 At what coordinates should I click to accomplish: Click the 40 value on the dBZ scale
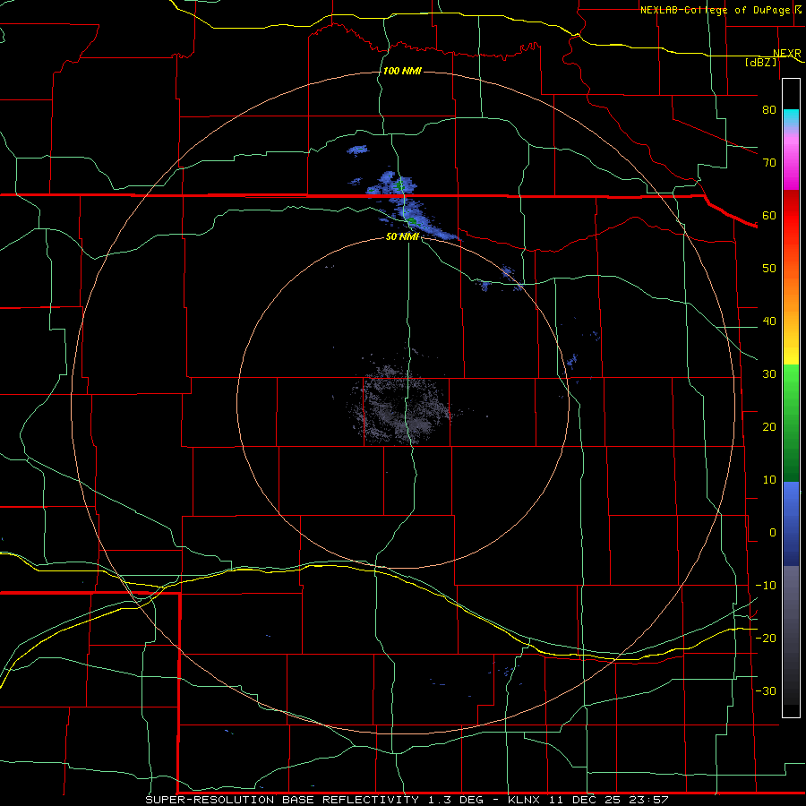point(769,322)
